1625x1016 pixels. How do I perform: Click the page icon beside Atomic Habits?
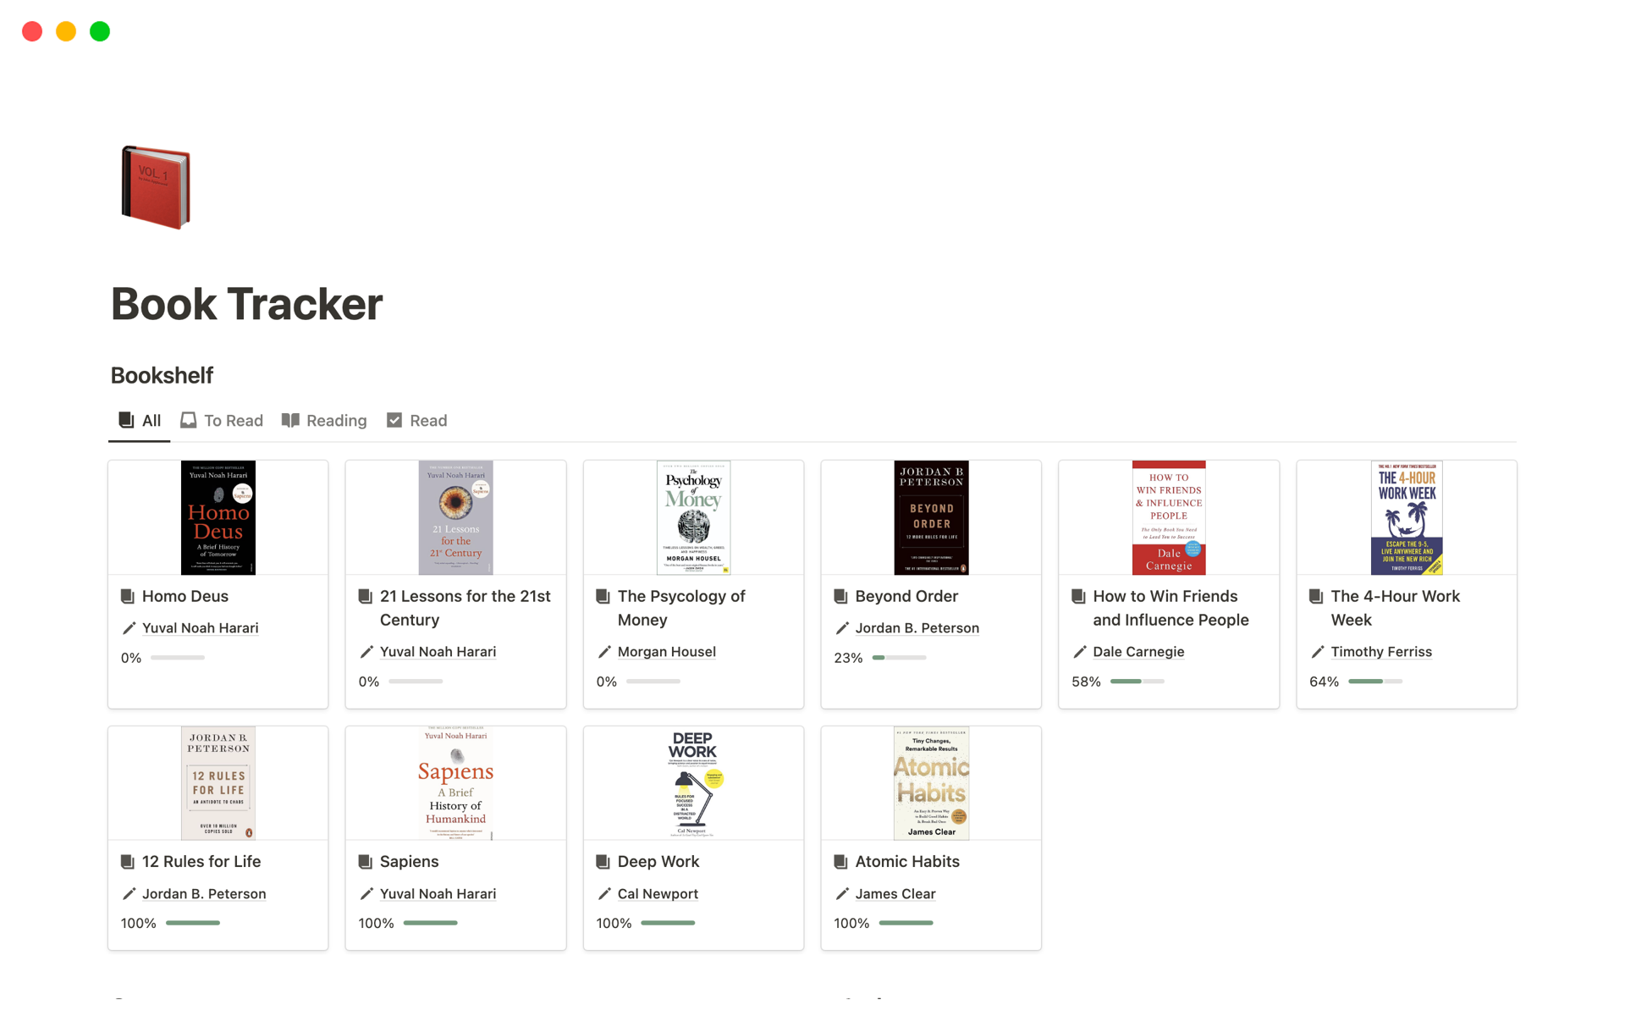tap(840, 862)
